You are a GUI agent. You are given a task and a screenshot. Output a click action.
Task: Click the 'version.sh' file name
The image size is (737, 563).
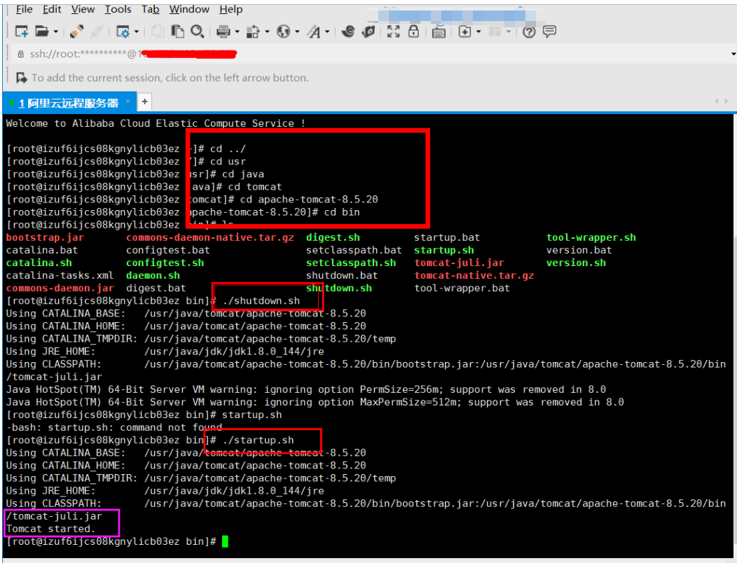(576, 263)
